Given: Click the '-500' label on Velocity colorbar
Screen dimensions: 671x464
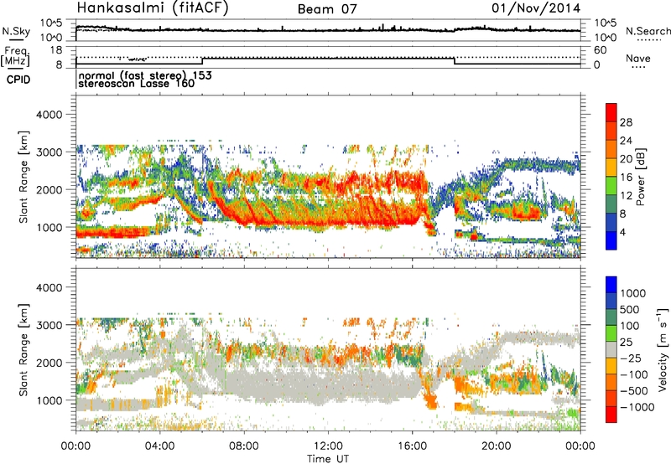Looking at the screenshot, I should (634, 391).
